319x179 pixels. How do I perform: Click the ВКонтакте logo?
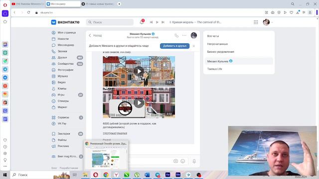65,22
